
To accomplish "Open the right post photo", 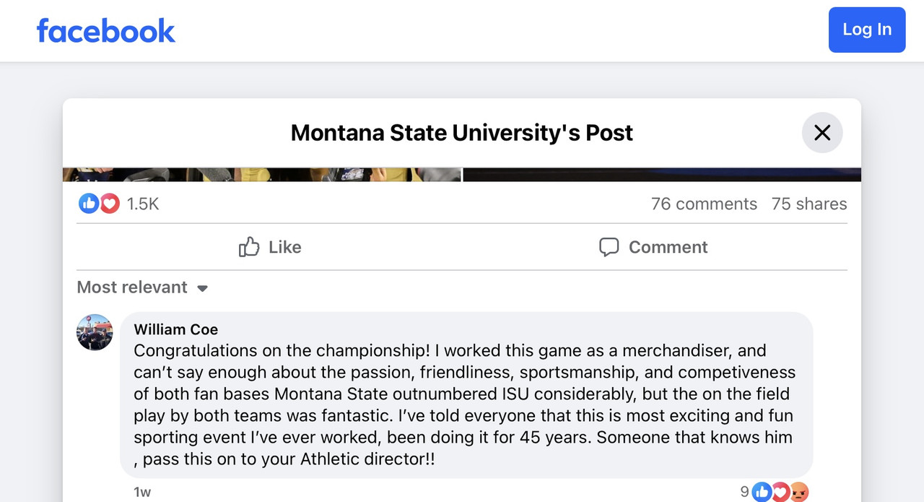I will [x=661, y=175].
